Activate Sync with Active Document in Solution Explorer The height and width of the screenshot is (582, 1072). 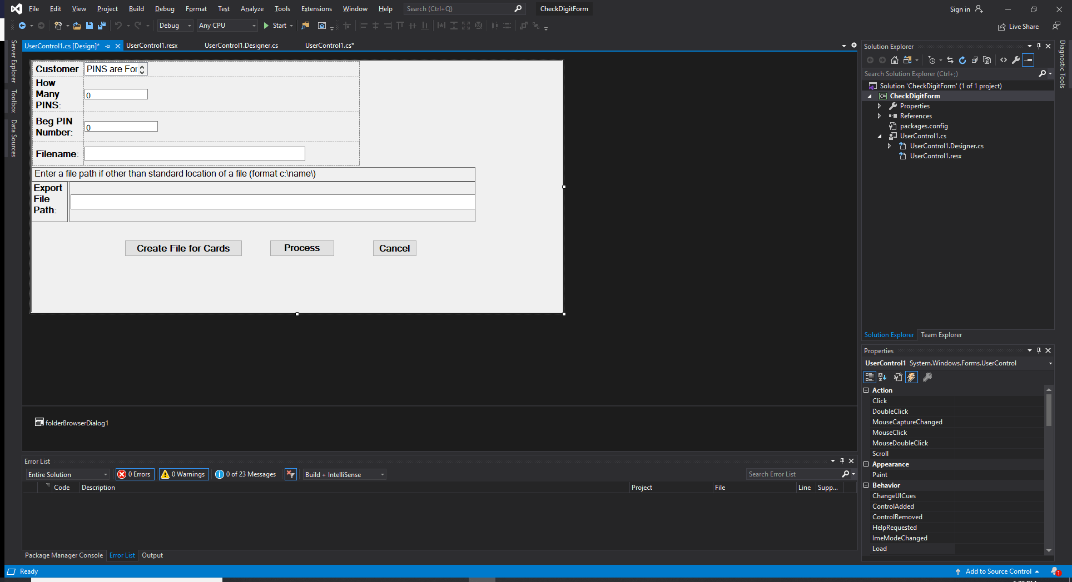pos(950,60)
